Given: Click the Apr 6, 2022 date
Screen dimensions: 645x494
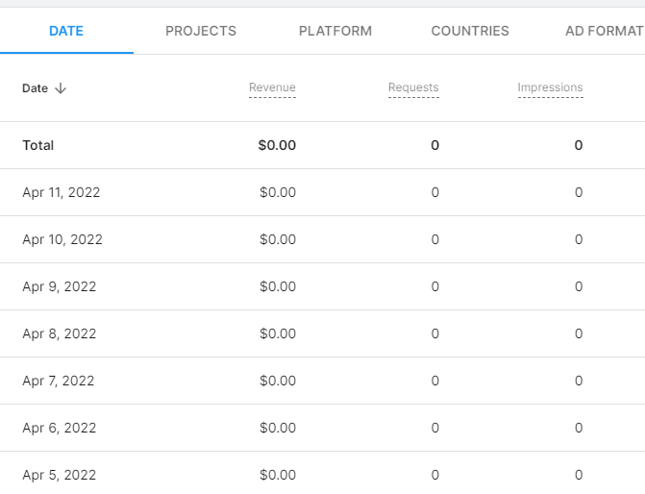Looking at the screenshot, I should click(60, 428).
